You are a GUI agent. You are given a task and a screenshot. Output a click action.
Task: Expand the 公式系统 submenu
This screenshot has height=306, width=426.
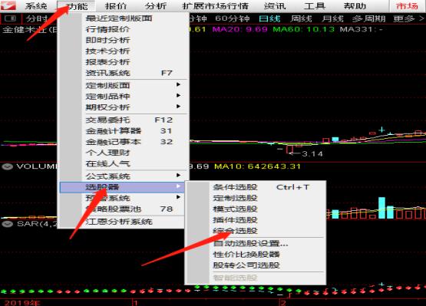122,176
